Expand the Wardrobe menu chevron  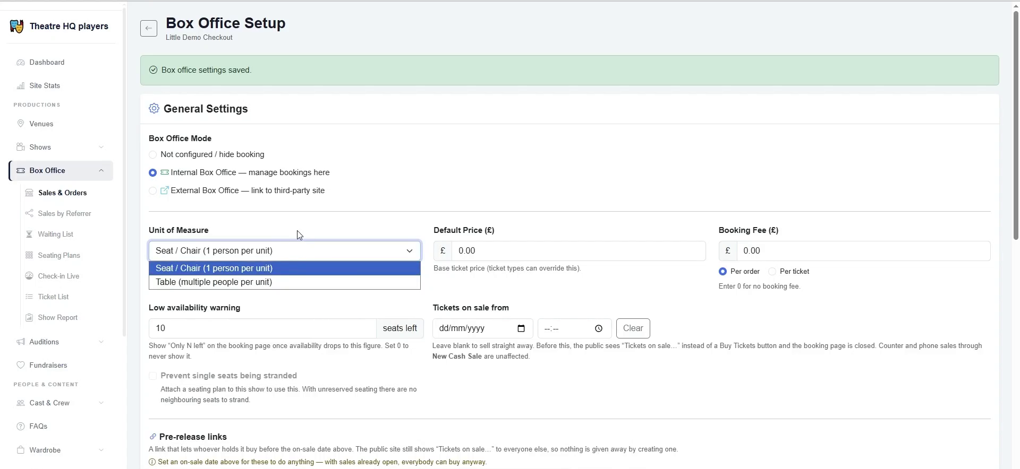101,450
